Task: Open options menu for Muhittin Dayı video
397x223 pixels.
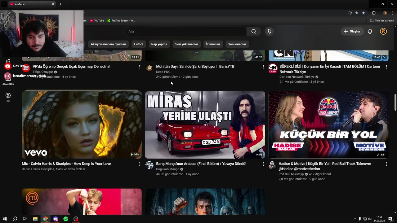Action: (x=263, y=67)
